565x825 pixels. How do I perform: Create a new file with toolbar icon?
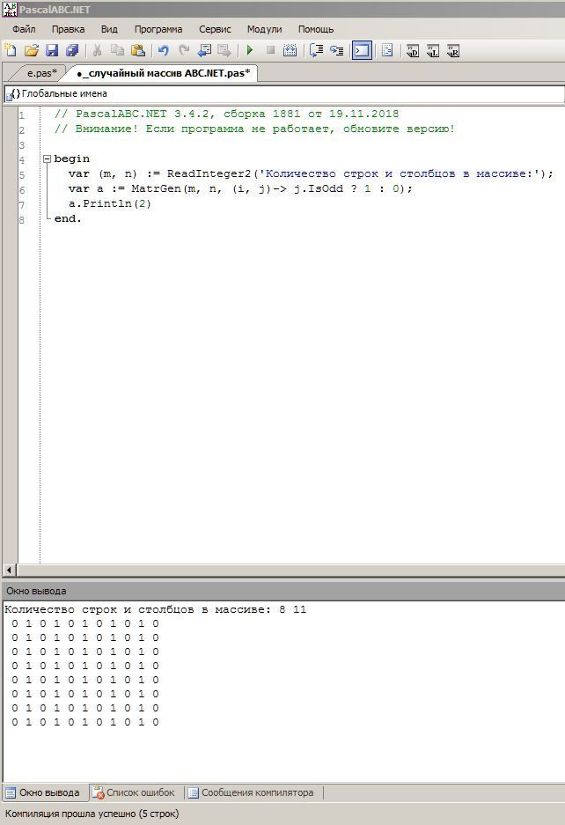(x=11, y=50)
